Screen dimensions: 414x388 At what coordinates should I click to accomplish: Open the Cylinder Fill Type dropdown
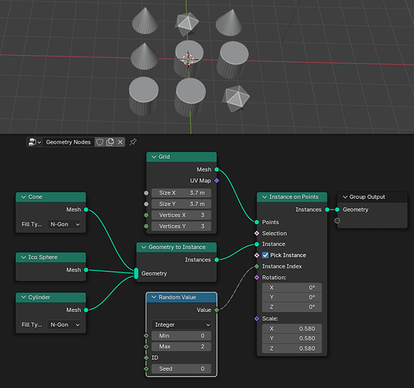pyautogui.click(x=64, y=324)
